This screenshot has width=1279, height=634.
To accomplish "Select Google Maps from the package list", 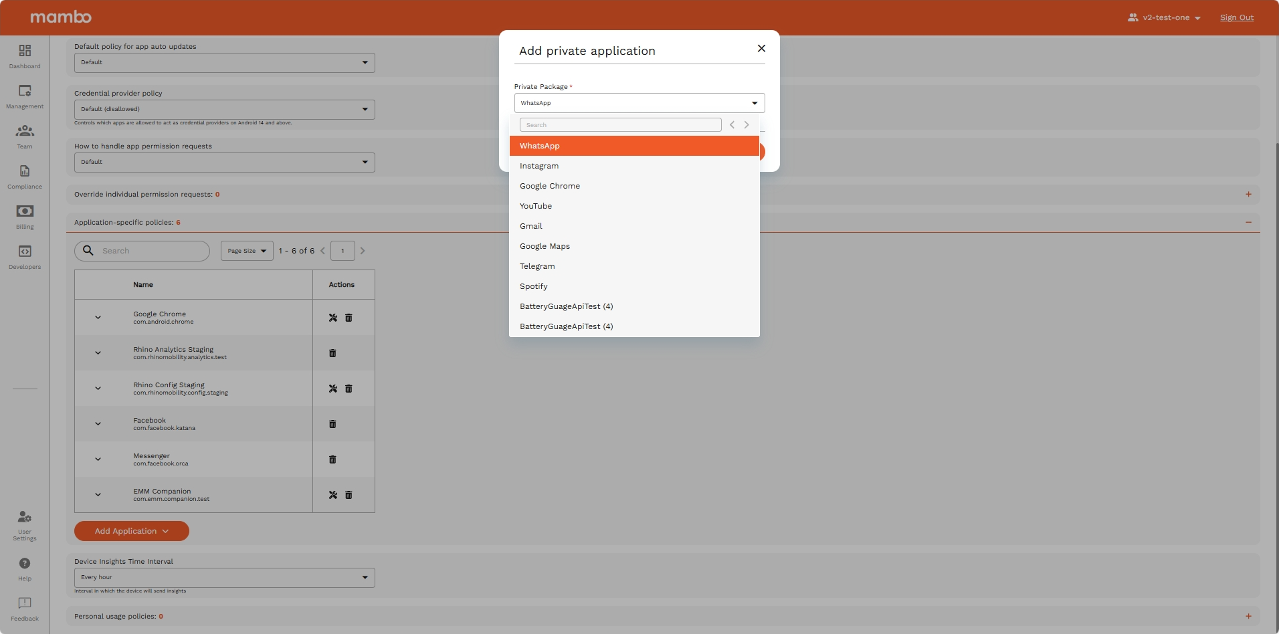I will 634,246.
